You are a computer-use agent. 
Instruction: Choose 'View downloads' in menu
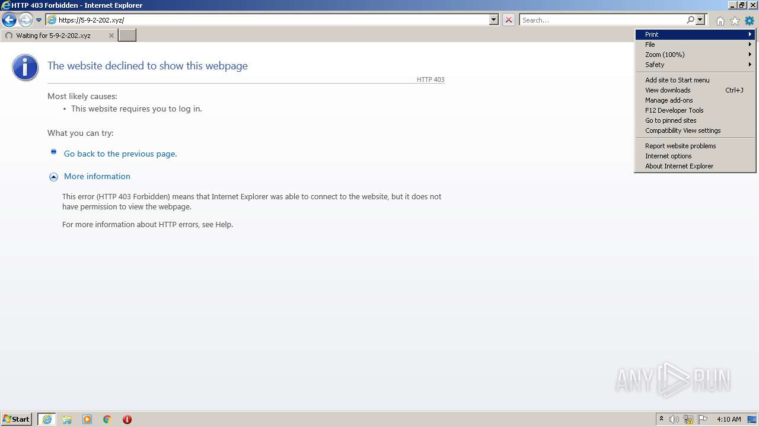(695, 90)
